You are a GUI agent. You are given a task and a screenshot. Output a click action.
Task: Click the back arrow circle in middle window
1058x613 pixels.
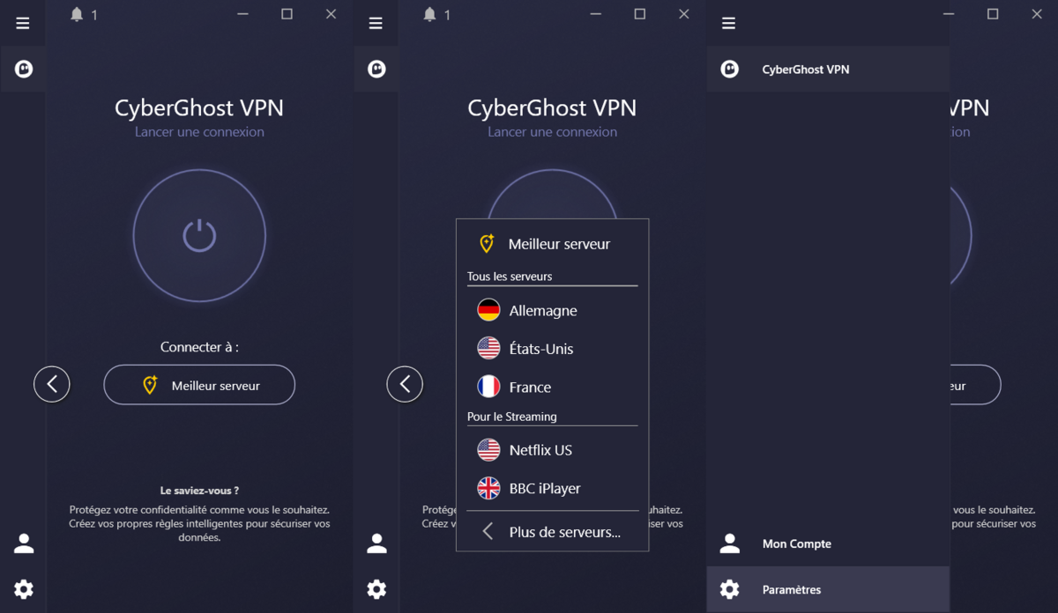405,384
